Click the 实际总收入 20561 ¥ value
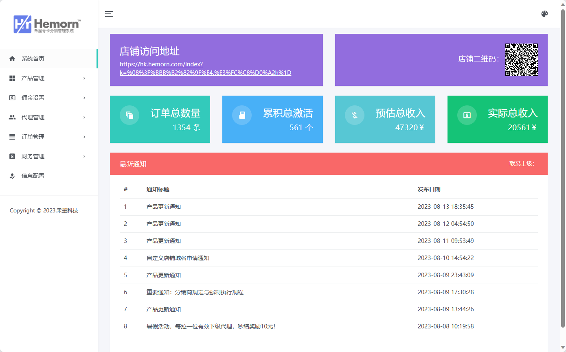566x352 pixels. (x=522, y=127)
